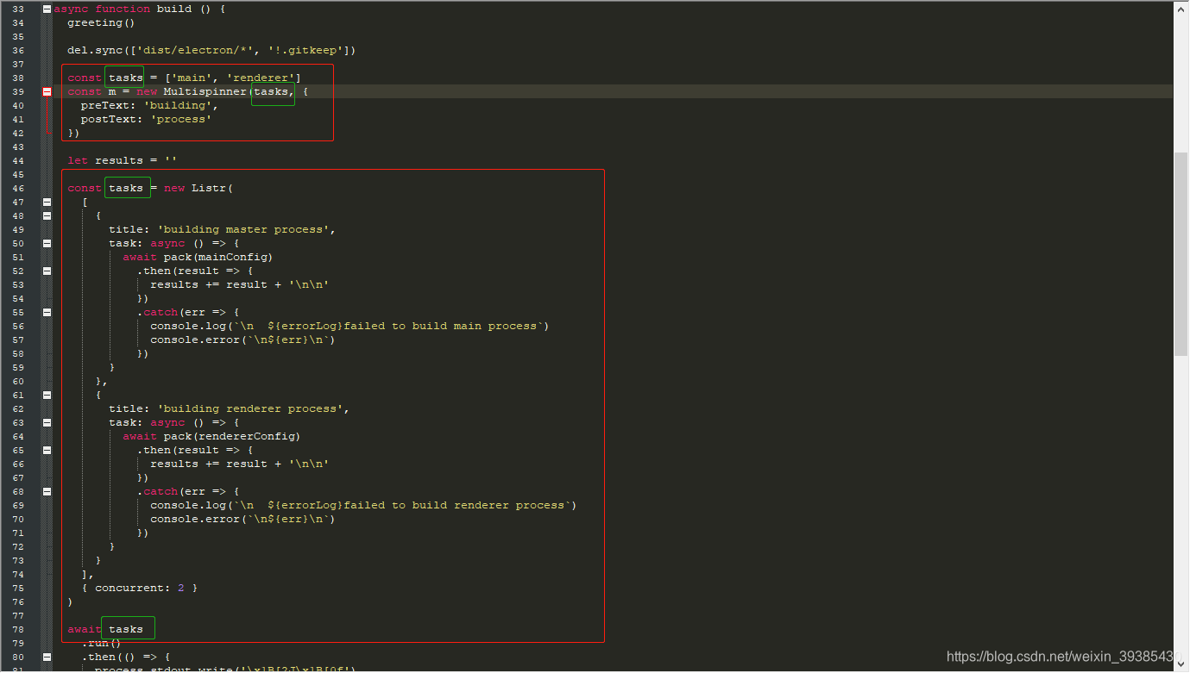Screen dimensions: 1190x673
Task: Collapse the array bracket fold on line 47
Action: (47, 202)
